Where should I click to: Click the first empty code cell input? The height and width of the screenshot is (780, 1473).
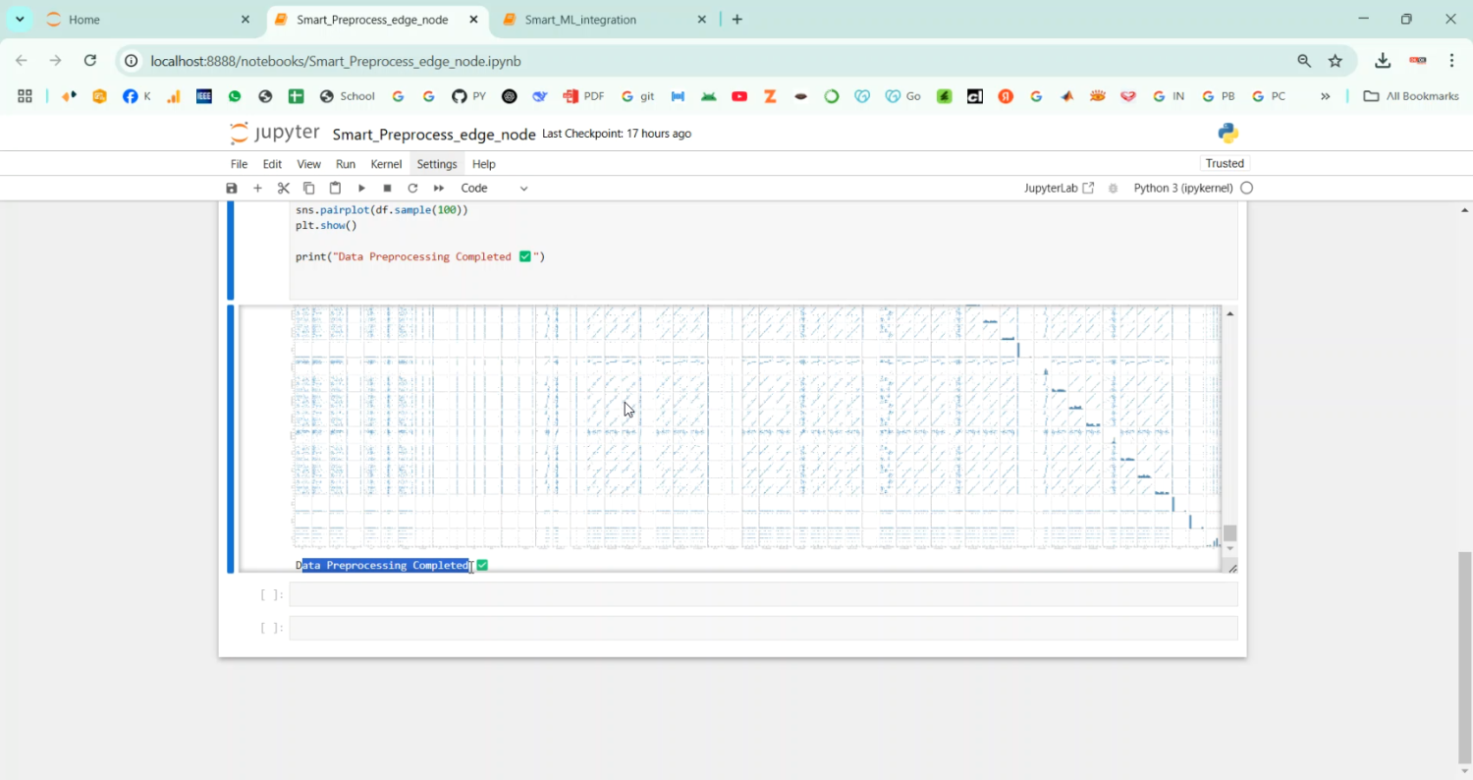[762, 594]
